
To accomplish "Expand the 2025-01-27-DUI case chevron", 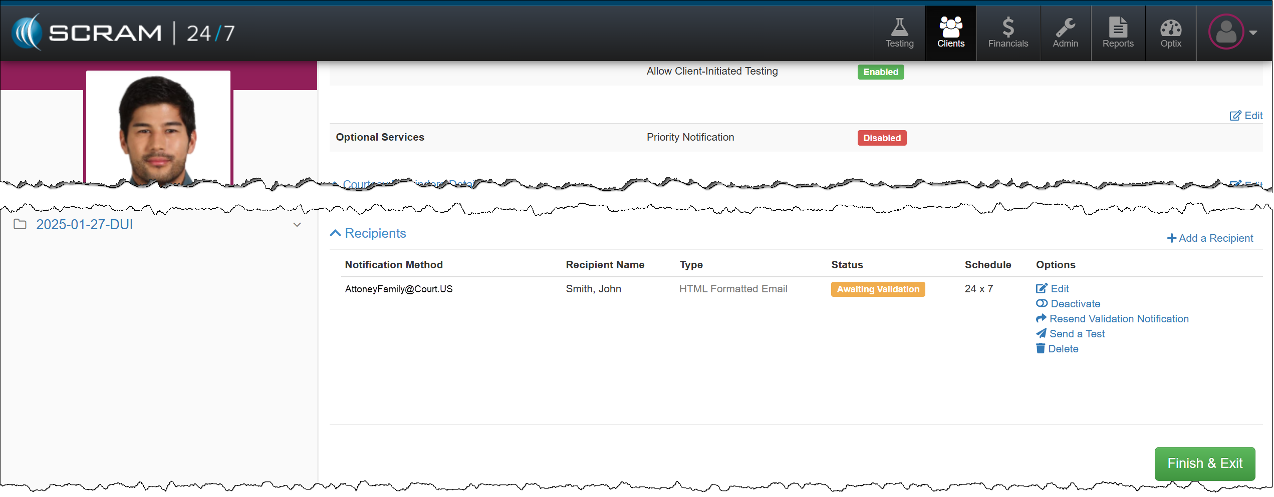I will click(x=297, y=225).
